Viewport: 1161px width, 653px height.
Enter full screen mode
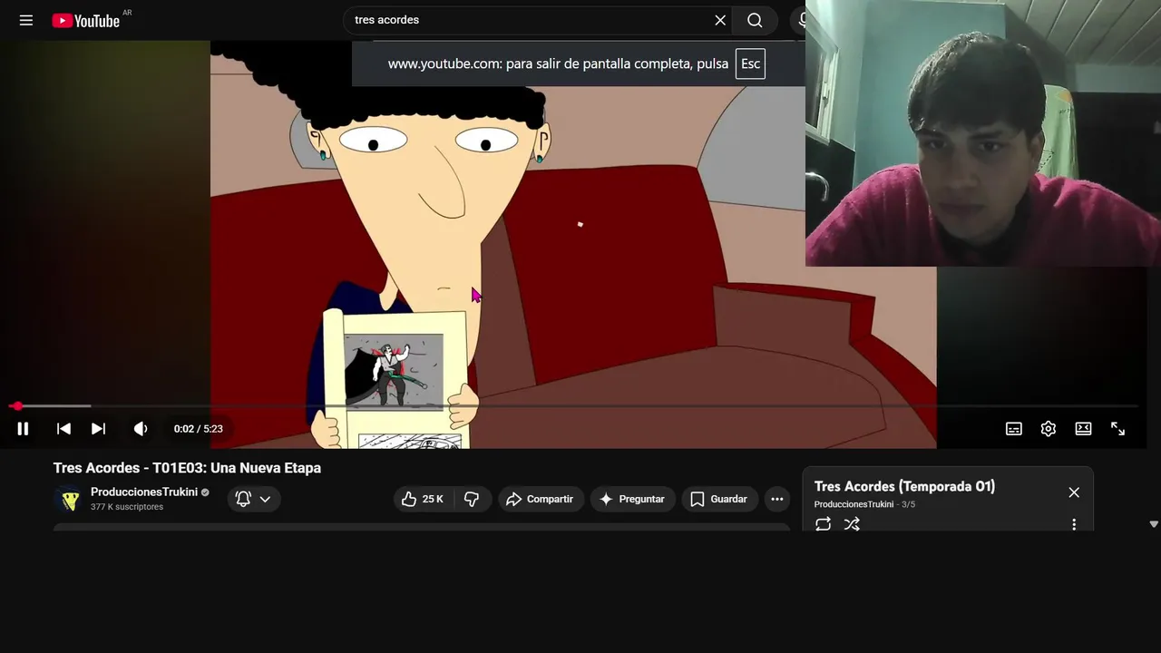[x=1118, y=429]
